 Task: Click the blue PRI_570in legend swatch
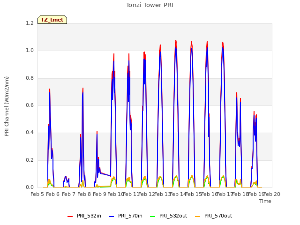(x=112, y=217)
